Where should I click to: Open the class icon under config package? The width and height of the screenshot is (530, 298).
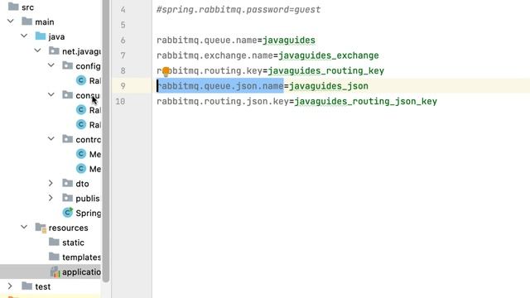[81, 80]
